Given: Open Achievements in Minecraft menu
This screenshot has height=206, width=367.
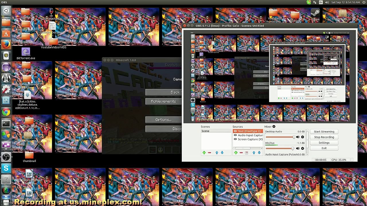Looking at the screenshot, I should tap(163, 102).
